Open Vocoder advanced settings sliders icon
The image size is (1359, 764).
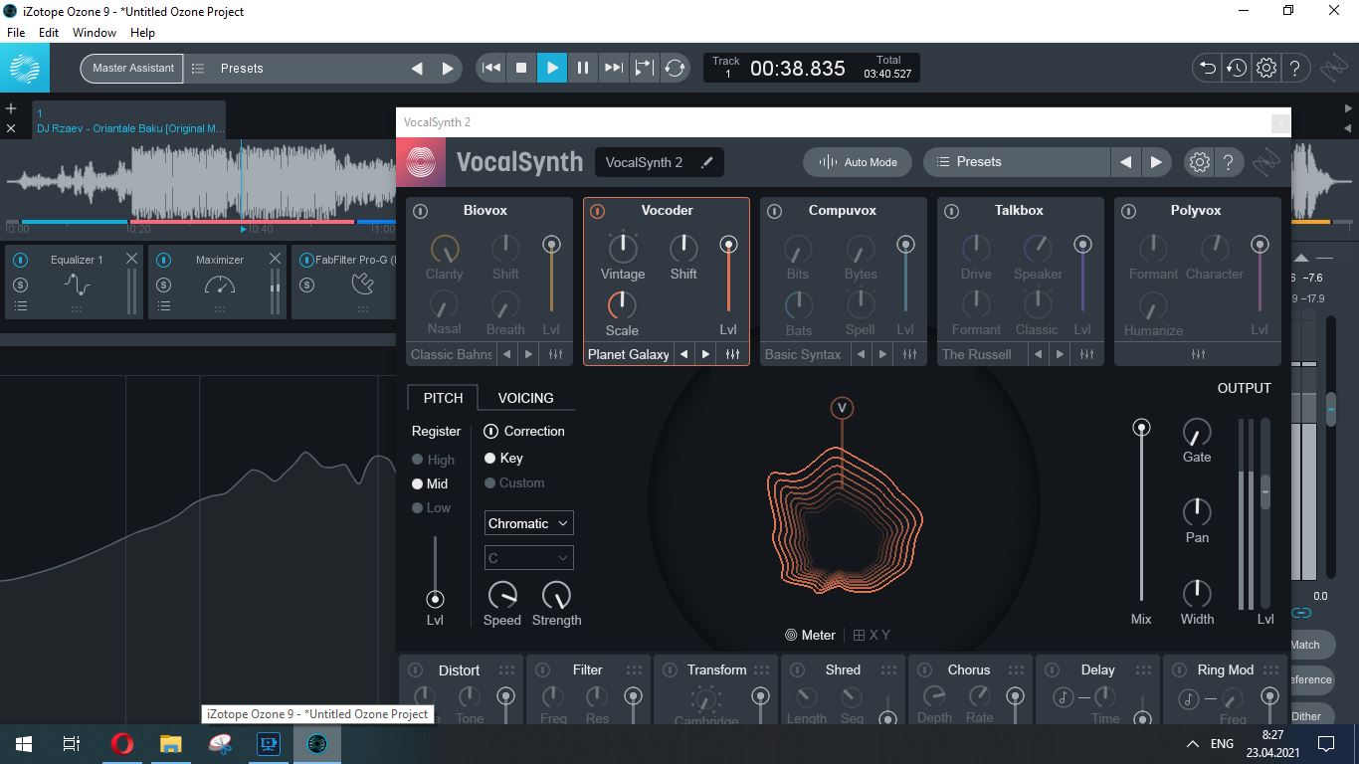pos(732,354)
